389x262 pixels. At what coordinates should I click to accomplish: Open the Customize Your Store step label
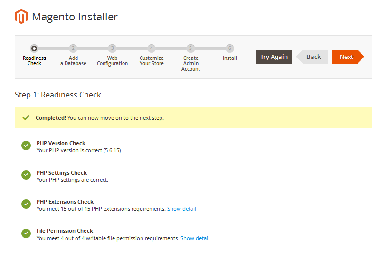click(x=152, y=61)
